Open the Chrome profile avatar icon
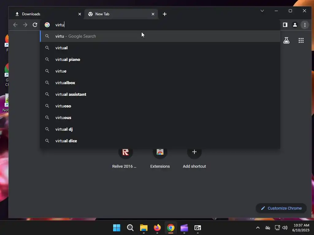Screen dimensions: 314x235 295,25
